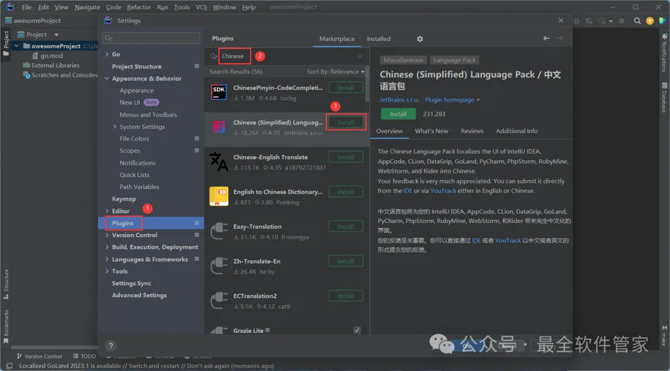Open go.mod in the project tree
The image size is (670, 371).
(x=51, y=56)
